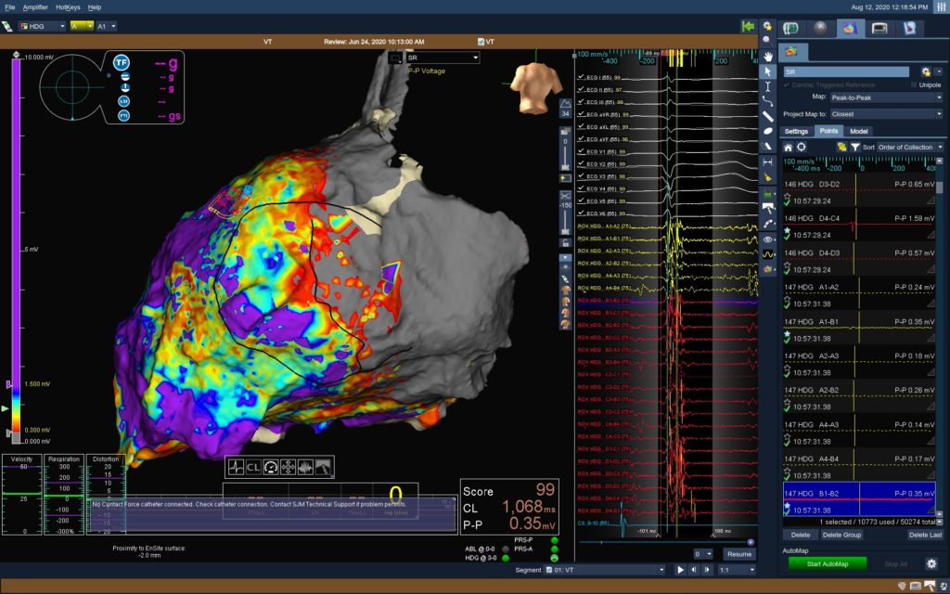The width and height of the screenshot is (950, 594).
Task: Click the Delete Group button
Action: coord(841,535)
